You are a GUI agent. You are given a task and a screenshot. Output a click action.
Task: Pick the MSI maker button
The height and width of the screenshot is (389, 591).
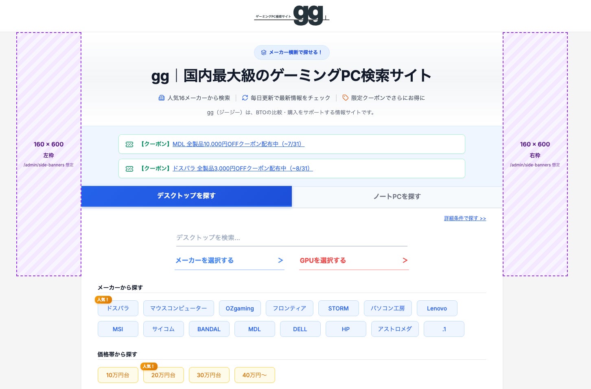pos(118,329)
